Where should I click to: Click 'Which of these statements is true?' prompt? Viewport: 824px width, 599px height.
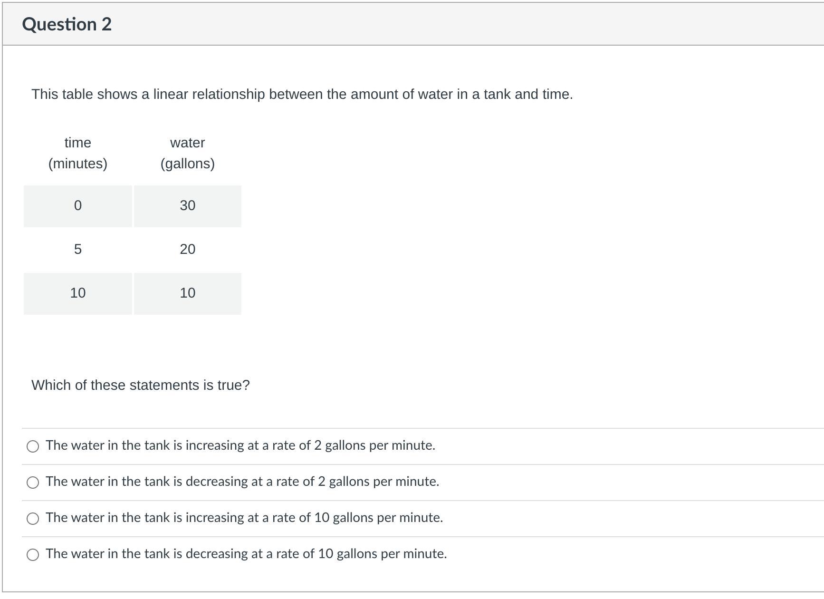(141, 385)
